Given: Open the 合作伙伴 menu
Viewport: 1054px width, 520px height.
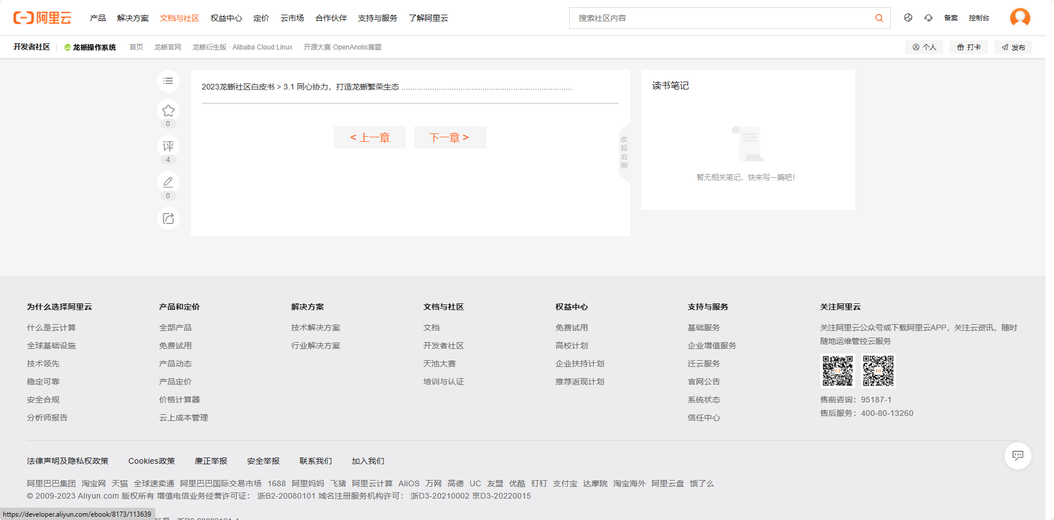Looking at the screenshot, I should point(331,18).
